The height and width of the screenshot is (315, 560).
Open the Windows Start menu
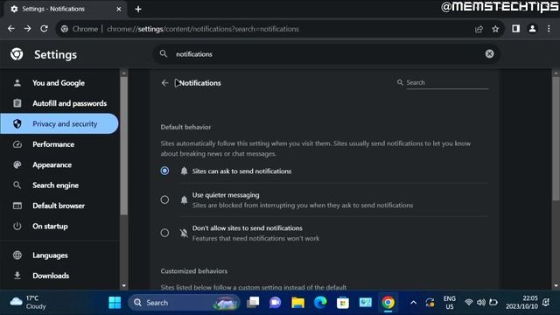click(115, 303)
